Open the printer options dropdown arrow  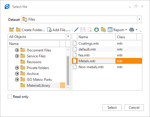click(136, 30)
